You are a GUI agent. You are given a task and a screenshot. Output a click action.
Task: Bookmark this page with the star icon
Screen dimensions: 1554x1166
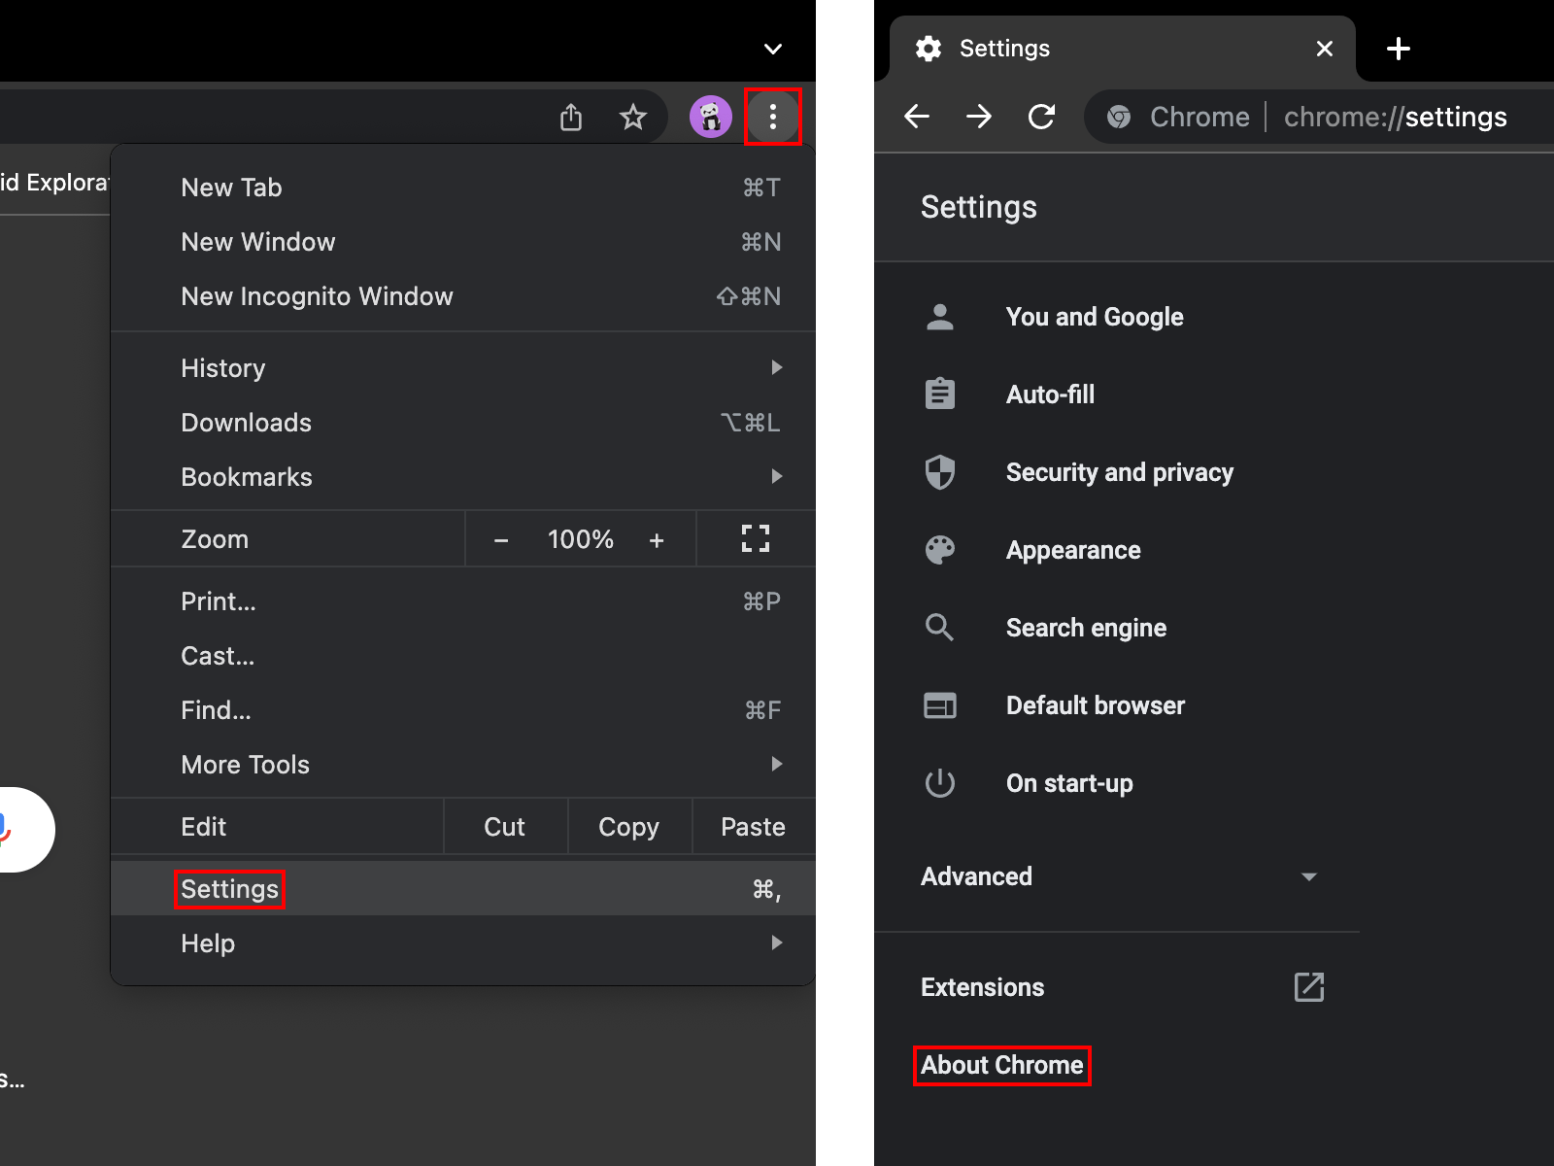pos(633,118)
